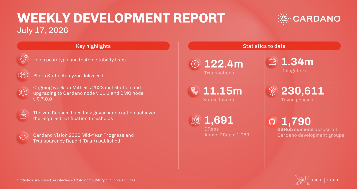The image size is (357, 189).
Task: Select the Key highlights header bar
Action: coord(93,46)
